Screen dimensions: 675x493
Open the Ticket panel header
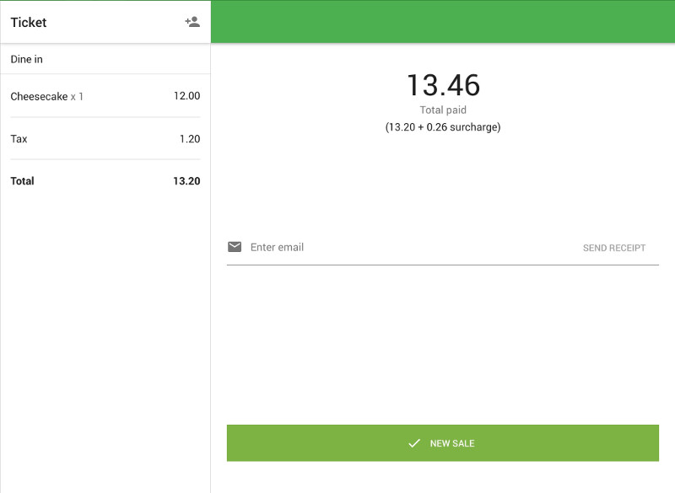tap(105, 23)
